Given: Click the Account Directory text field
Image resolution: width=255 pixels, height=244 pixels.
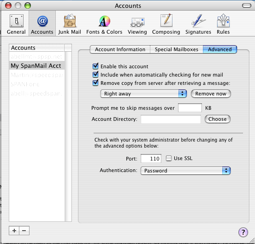Looking at the screenshot, I should pyautogui.click(x=171, y=119).
